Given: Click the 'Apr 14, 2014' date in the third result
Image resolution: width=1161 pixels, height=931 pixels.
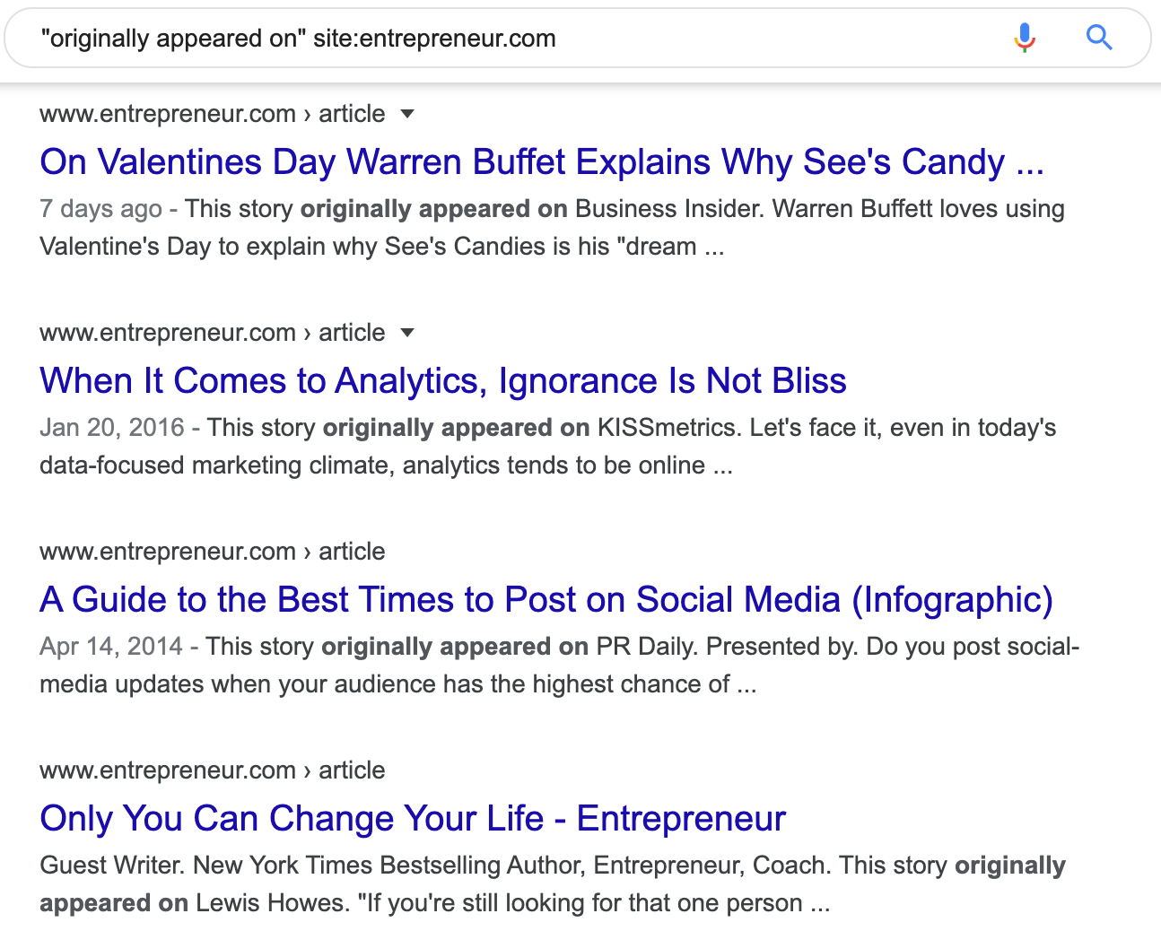Looking at the screenshot, I should click(111, 646).
